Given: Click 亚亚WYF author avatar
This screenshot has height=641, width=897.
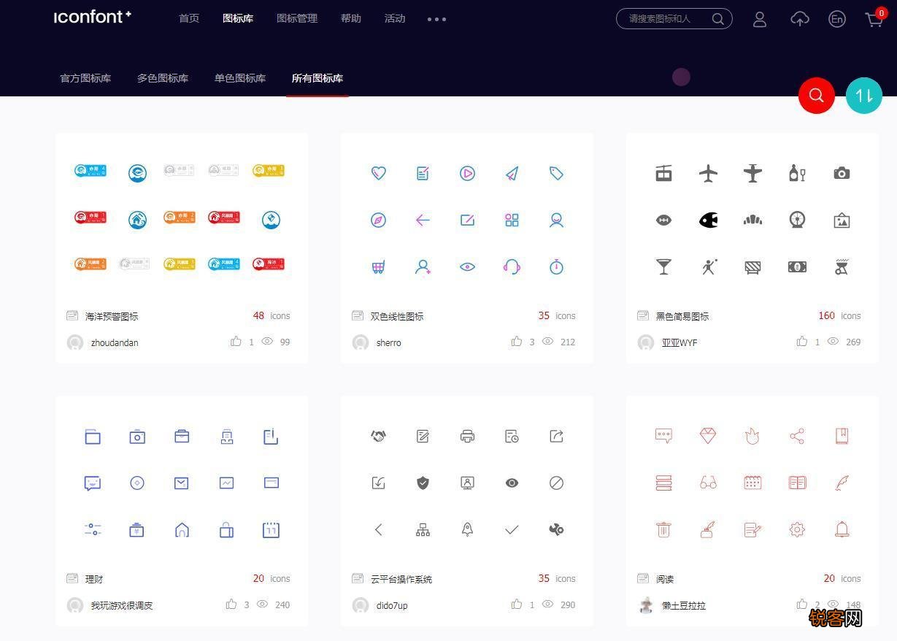Looking at the screenshot, I should click(646, 342).
